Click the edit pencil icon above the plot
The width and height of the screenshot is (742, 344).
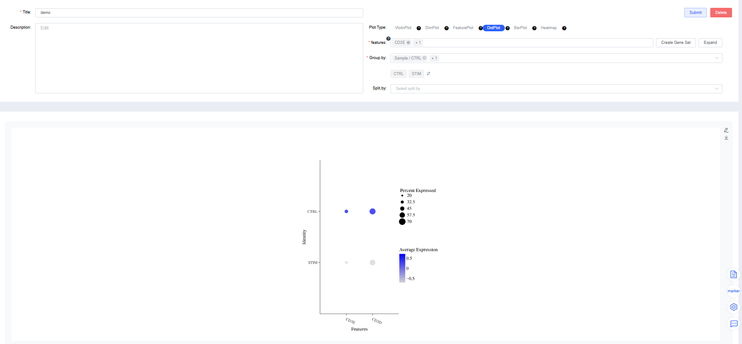pyautogui.click(x=726, y=130)
